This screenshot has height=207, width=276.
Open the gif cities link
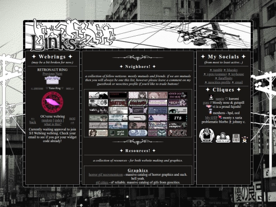click(102, 182)
